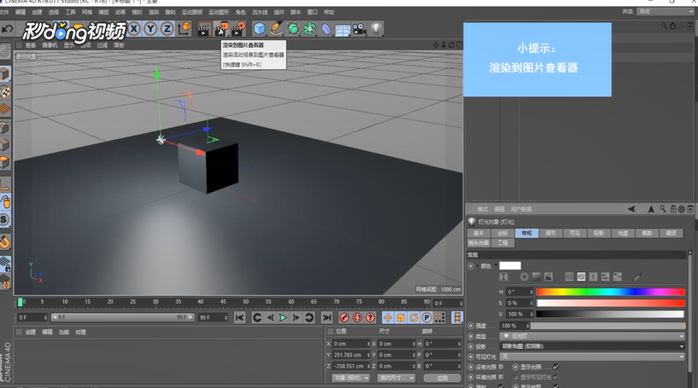Expand the Color parameter disclosure triangle
The height and width of the screenshot is (388, 698).
click(478, 266)
